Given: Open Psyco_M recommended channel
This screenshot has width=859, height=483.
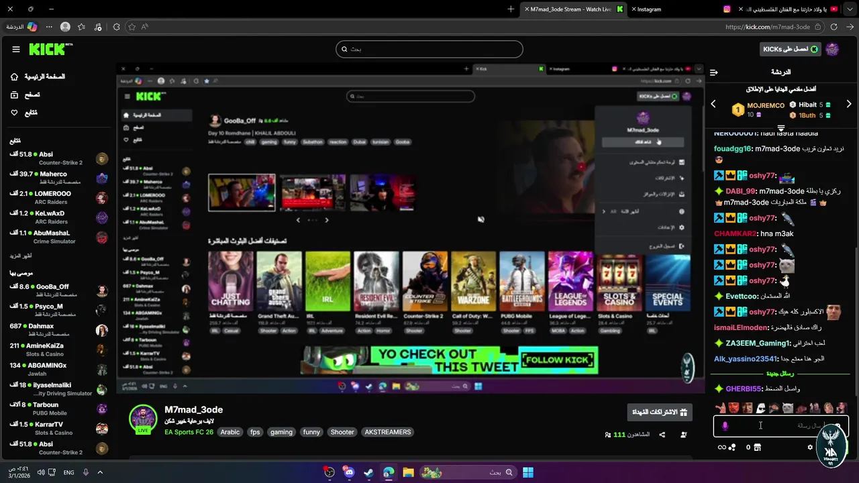Looking at the screenshot, I should (58, 310).
